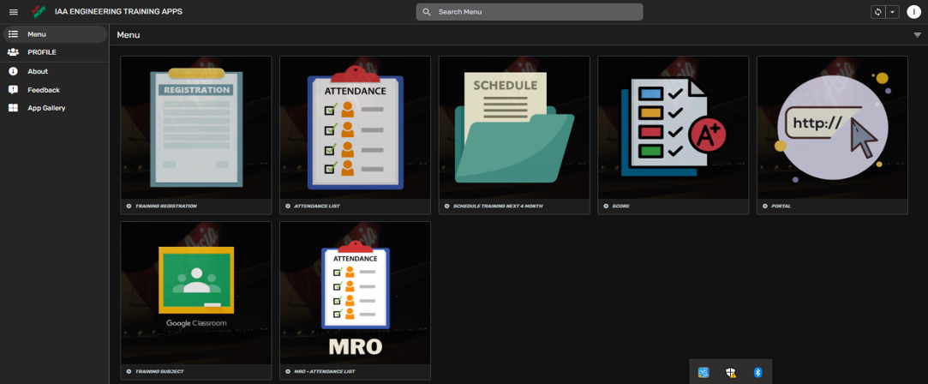Open the Portal http image card
Image resolution: width=928 pixels, height=384 pixels.
[x=832, y=128]
